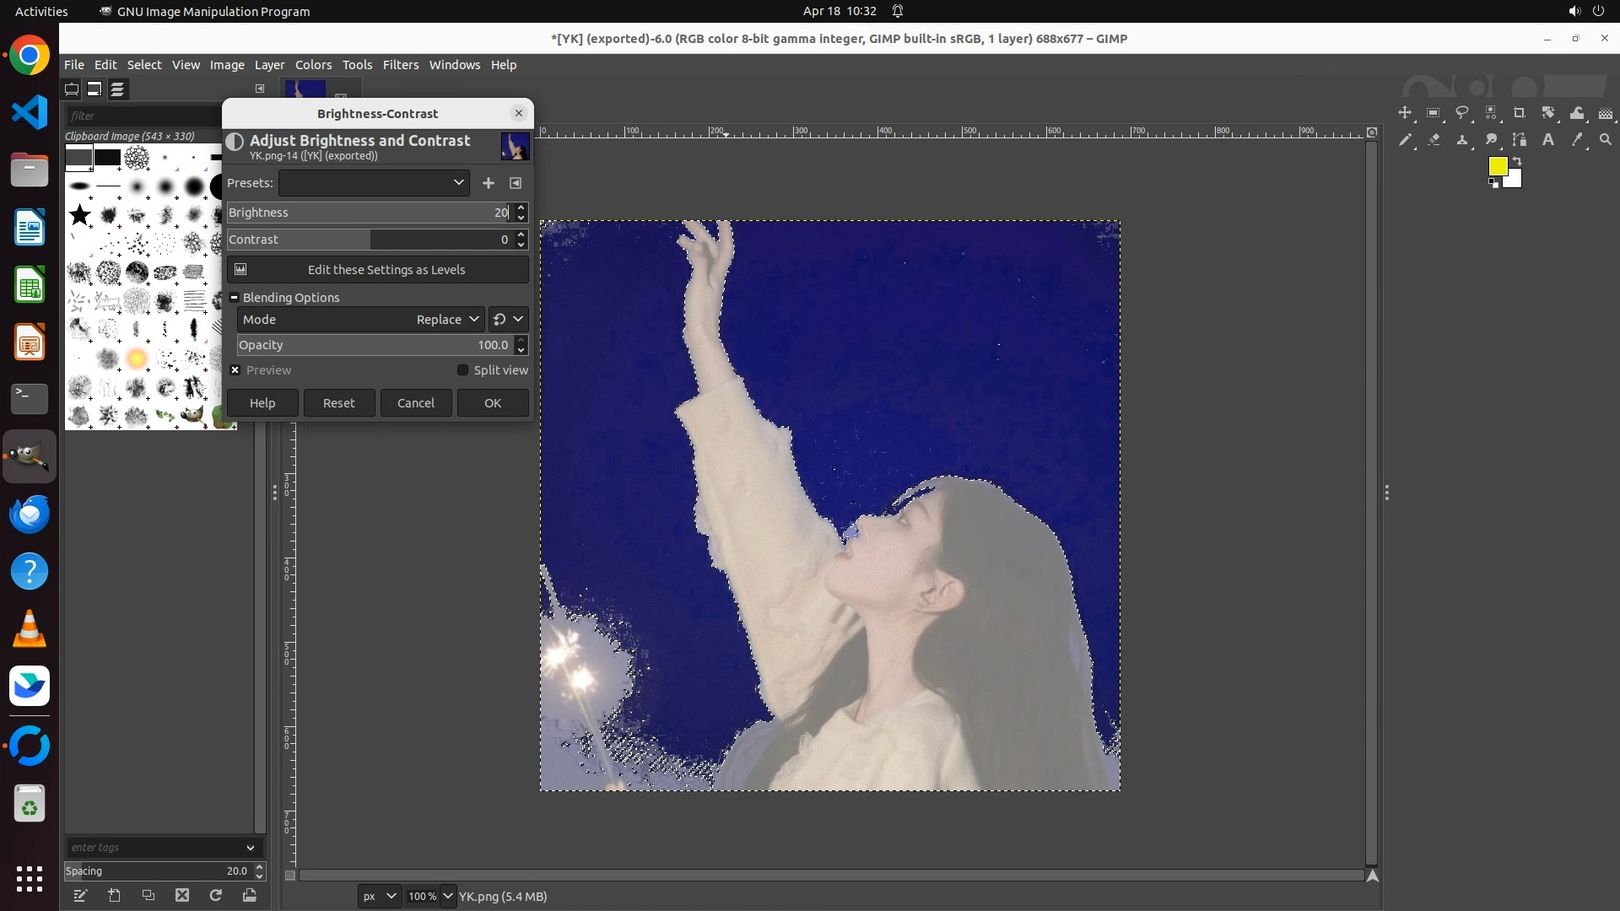
Task: Open the Colors menu
Action: tap(313, 65)
